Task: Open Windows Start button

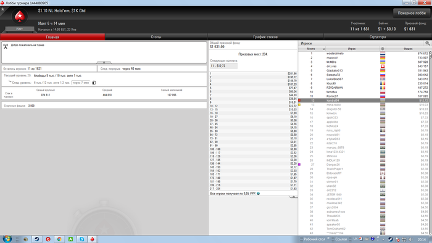Action: coord(7,239)
